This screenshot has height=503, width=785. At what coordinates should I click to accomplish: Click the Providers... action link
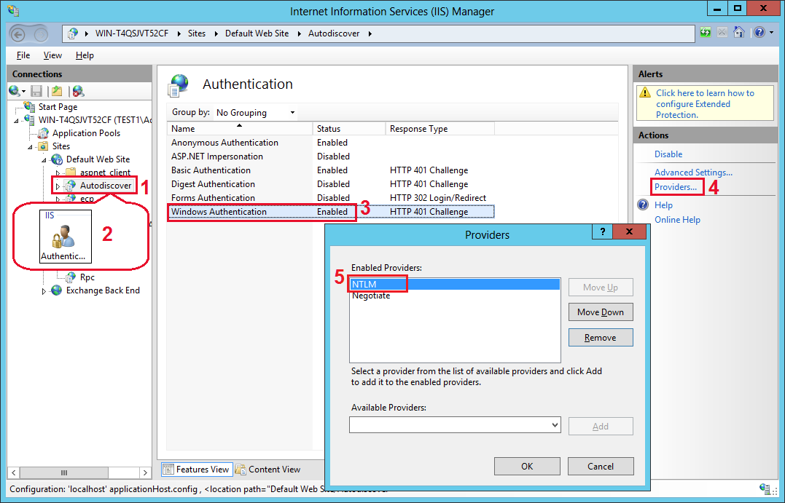676,187
